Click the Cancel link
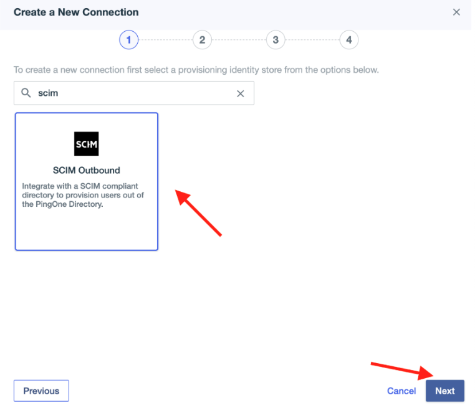This screenshot has height=408, width=475. point(401,391)
